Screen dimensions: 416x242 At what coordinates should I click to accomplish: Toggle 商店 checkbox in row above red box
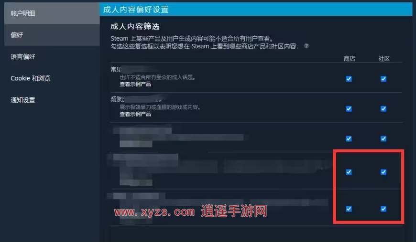(x=349, y=139)
